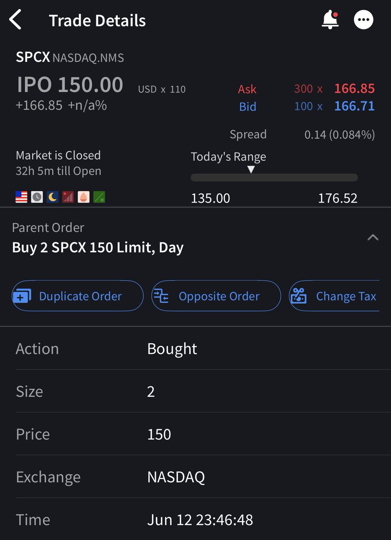391x540 pixels.
Task: Tap the moon overnight trading icon
Action: (x=52, y=197)
